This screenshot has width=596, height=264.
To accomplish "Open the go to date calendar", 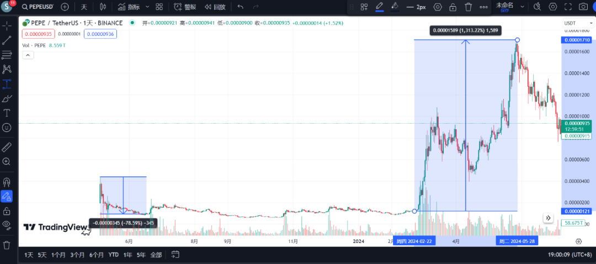I will [x=175, y=254].
